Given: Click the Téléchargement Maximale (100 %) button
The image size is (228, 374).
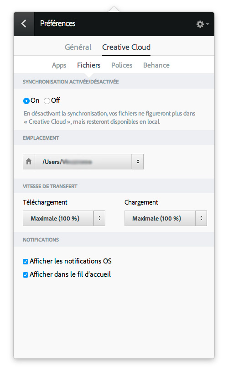Looking at the screenshot, I should 58,218.
